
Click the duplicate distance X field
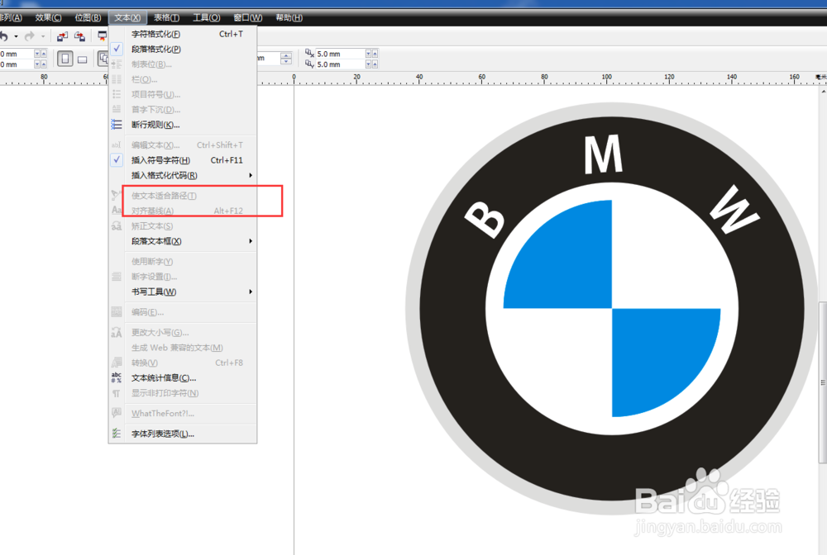[x=341, y=54]
